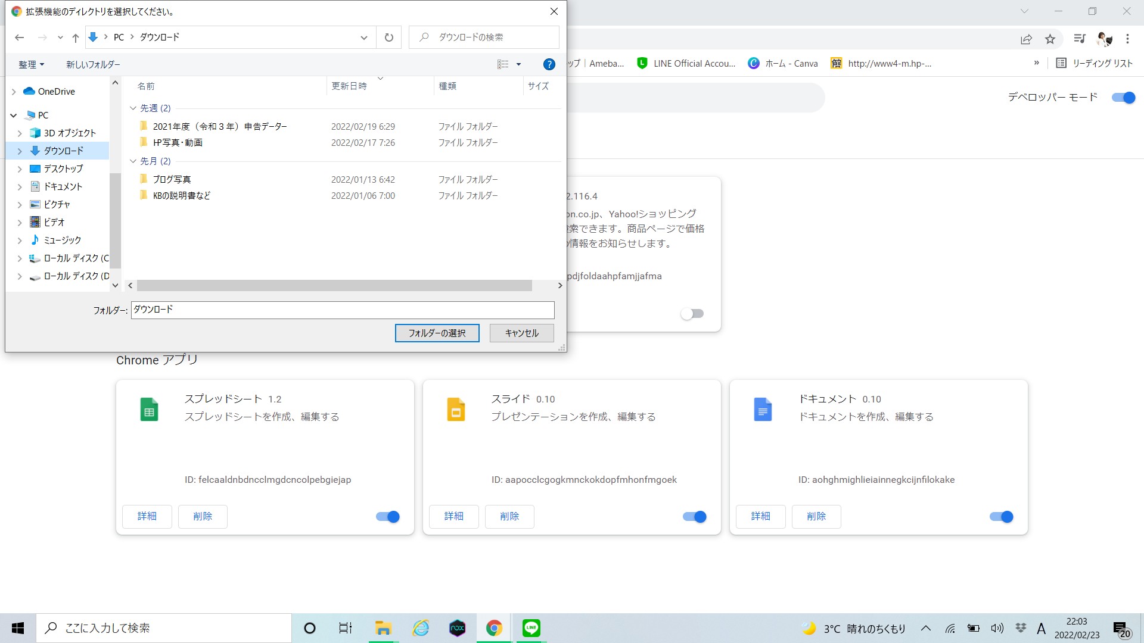Viewport: 1144px width, 643px height.
Task: Click 詳細 for ドキュメント app
Action: click(x=761, y=517)
